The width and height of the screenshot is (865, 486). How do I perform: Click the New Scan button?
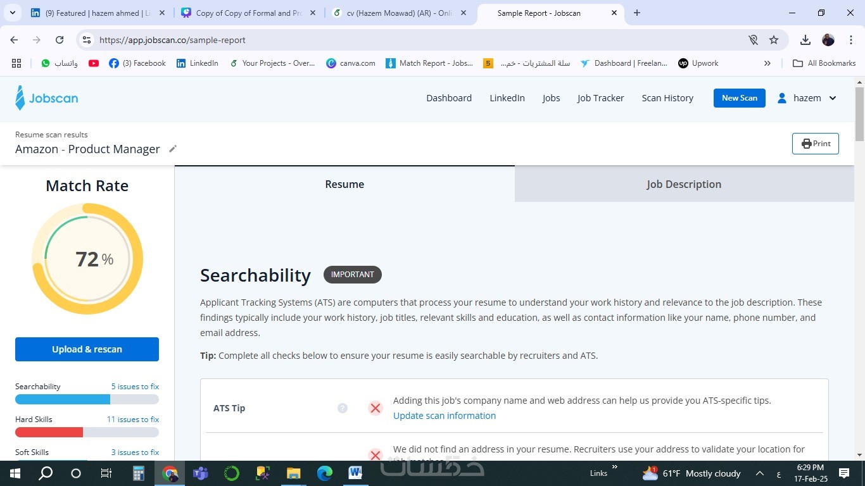pos(740,98)
